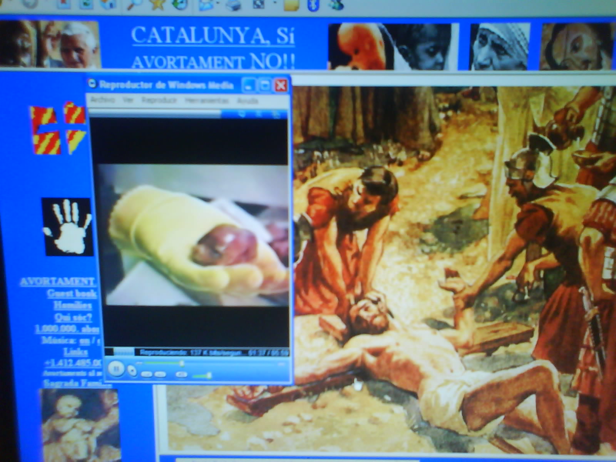Viewport: 616px width, 462px height.
Task: Close the Reproductor de Windows Media window
Action: (x=281, y=85)
